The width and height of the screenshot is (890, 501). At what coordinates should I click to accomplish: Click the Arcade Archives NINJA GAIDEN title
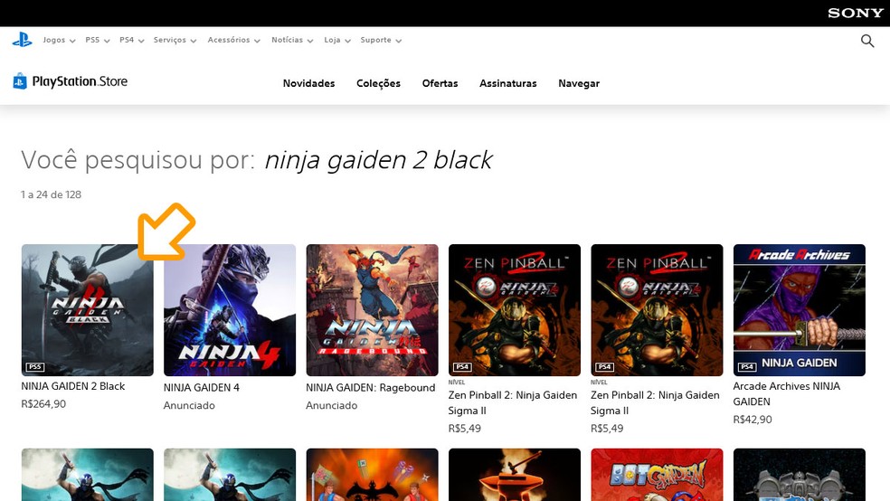tap(787, 393)
